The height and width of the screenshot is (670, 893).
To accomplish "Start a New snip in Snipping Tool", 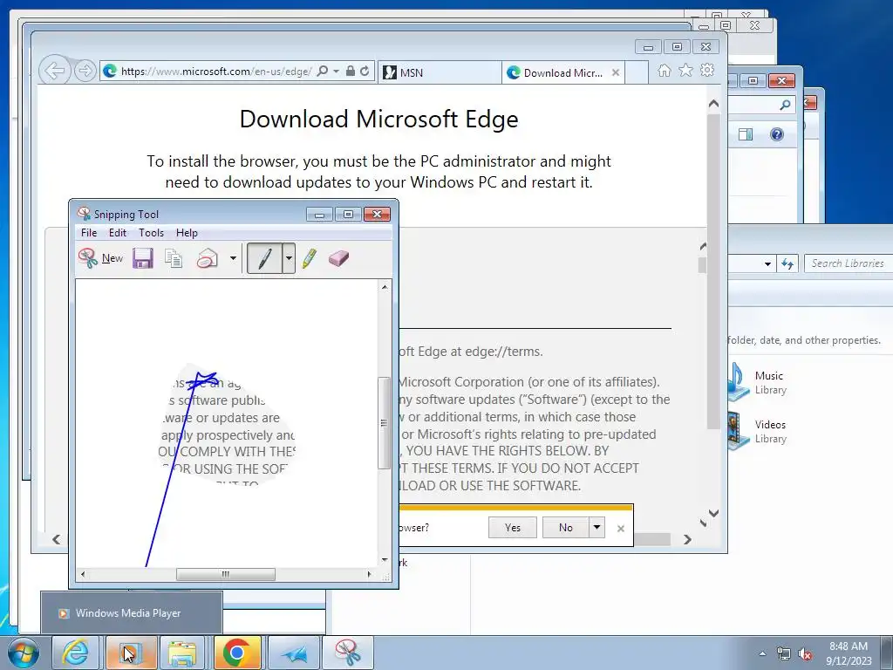I will click(101, 258).
